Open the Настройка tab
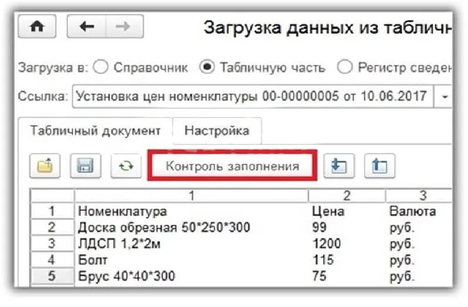This screenshot has width=468, height=307. (x=217, y=131)
